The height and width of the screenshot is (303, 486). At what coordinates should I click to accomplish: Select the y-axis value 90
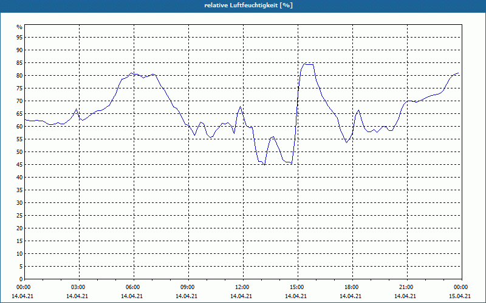(19, 50)
